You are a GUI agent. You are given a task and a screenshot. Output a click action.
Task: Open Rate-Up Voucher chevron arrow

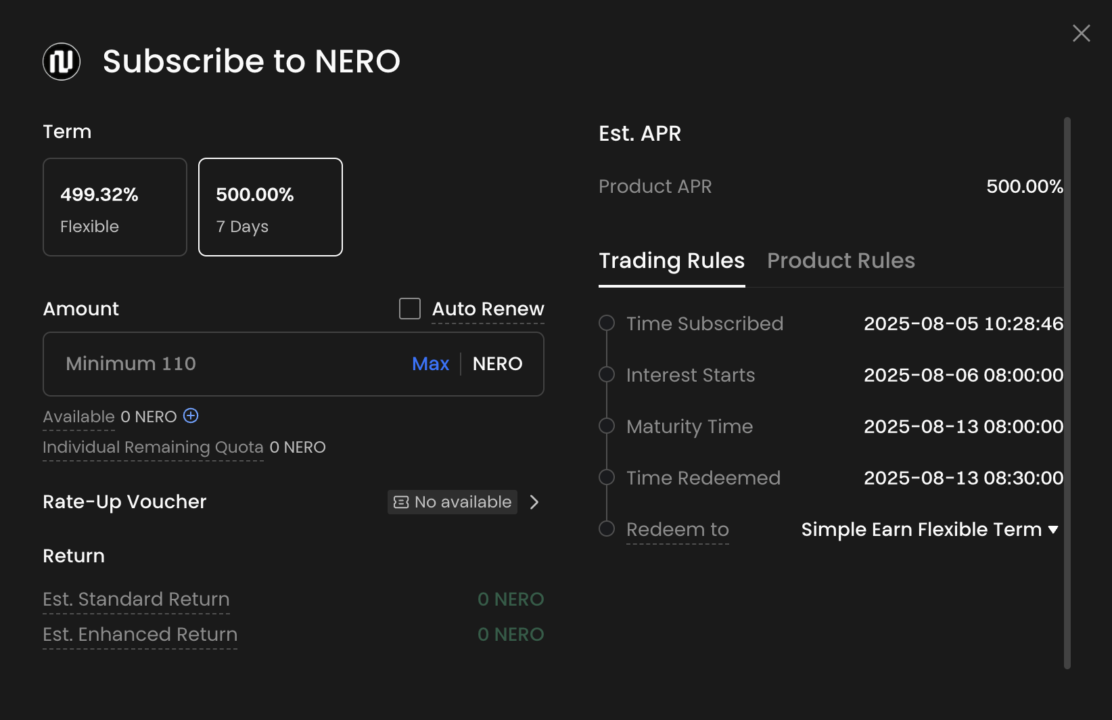(534, 502)
